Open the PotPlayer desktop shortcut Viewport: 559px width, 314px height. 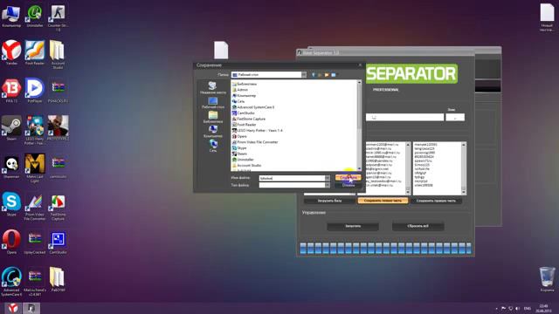coord(35,90)
